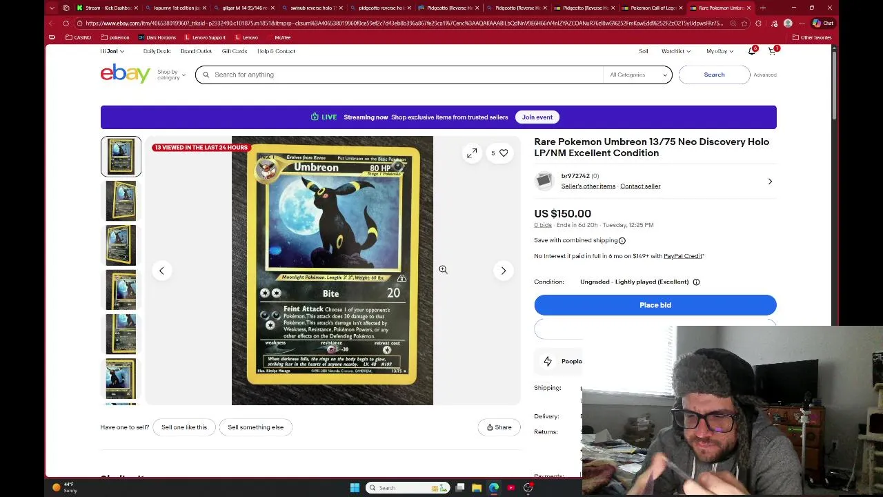
Task: Click Contact seller link
Action: coord(640,186)
